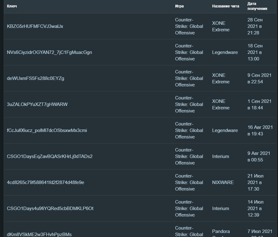
Task: Click XONE Extreme cheat dated 1 Сен 2021
Action: coord(221,104)
